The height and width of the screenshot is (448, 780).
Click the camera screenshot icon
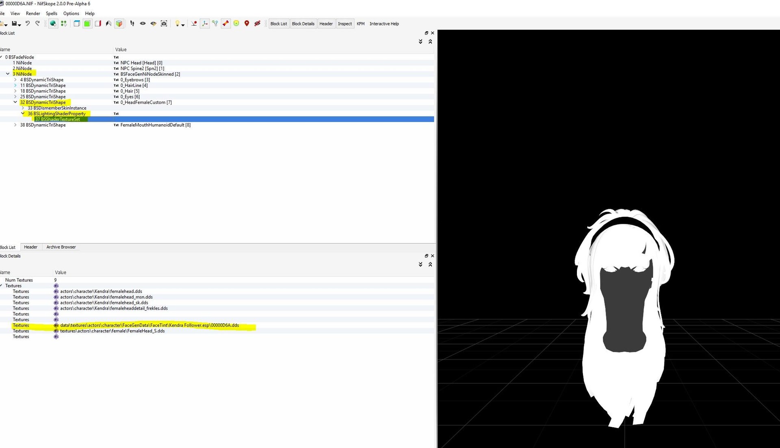(x=164, y=24)
